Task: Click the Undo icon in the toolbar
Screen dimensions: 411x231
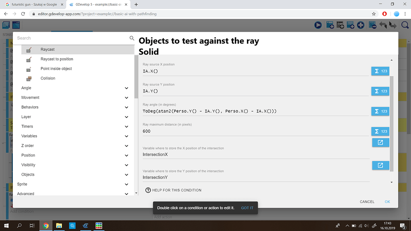Action: pyautogui.click(x=383, y=25)
